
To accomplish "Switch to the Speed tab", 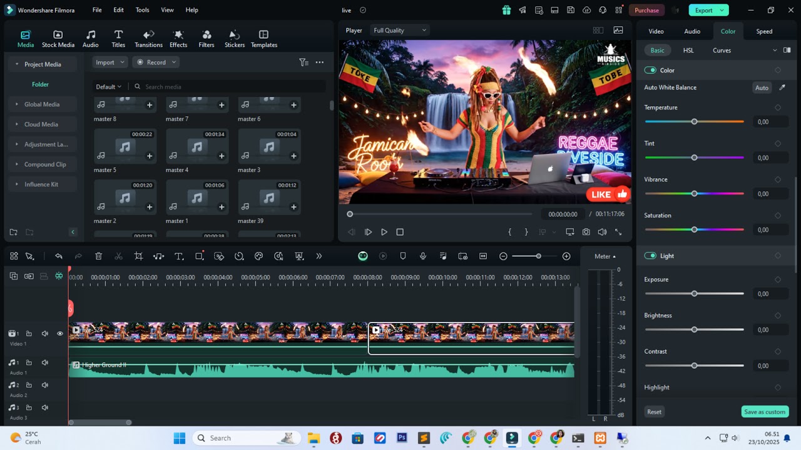I will point(764,31).
